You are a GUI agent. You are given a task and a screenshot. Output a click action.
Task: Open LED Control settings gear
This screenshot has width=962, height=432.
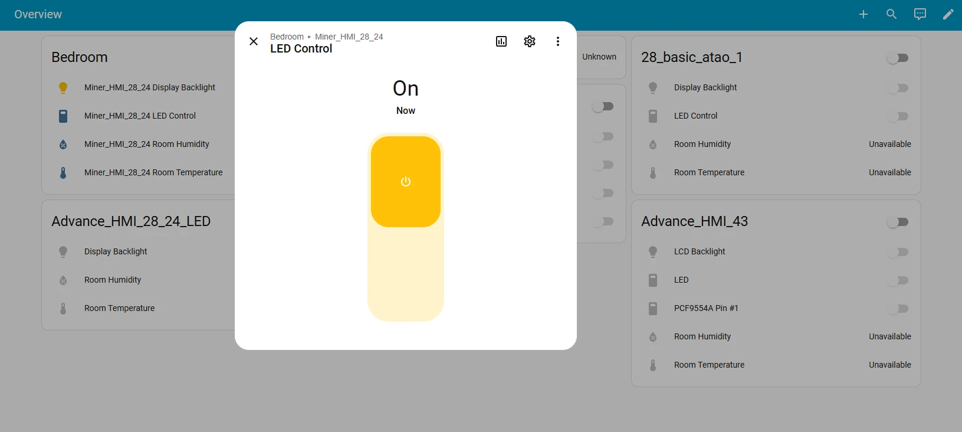pyautogui.click(x=530, y=41)
